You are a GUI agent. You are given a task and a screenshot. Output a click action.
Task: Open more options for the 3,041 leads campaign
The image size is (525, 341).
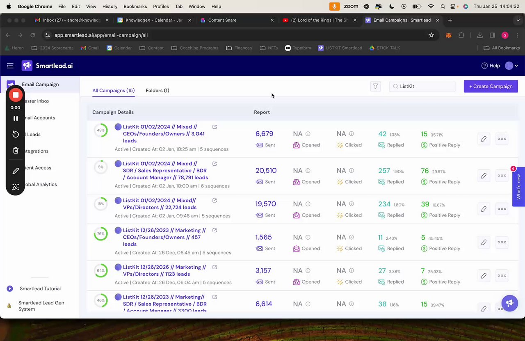502,139
